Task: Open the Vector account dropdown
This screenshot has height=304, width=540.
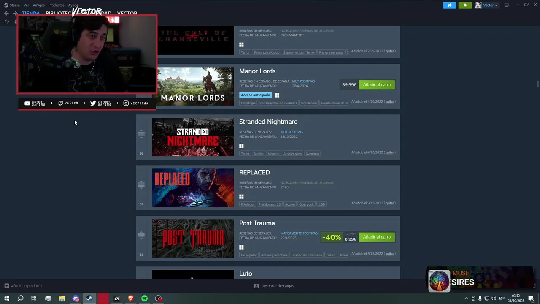Action: pos(490,5)
